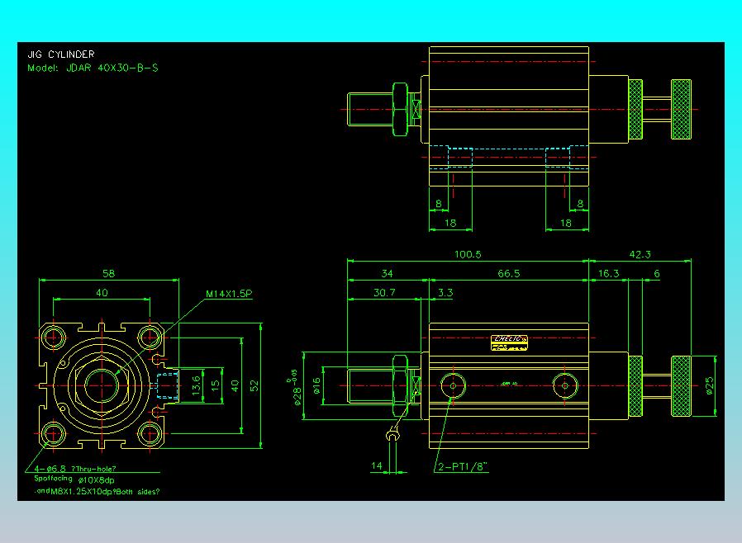Select the 34 dimension value

point(387,274)
